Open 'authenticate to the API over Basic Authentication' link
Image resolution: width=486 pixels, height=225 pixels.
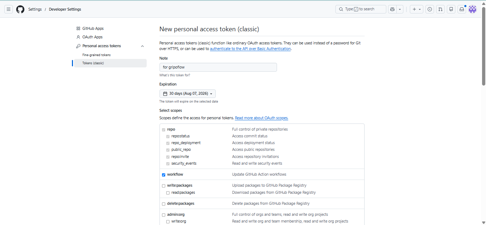click(250, 49)
